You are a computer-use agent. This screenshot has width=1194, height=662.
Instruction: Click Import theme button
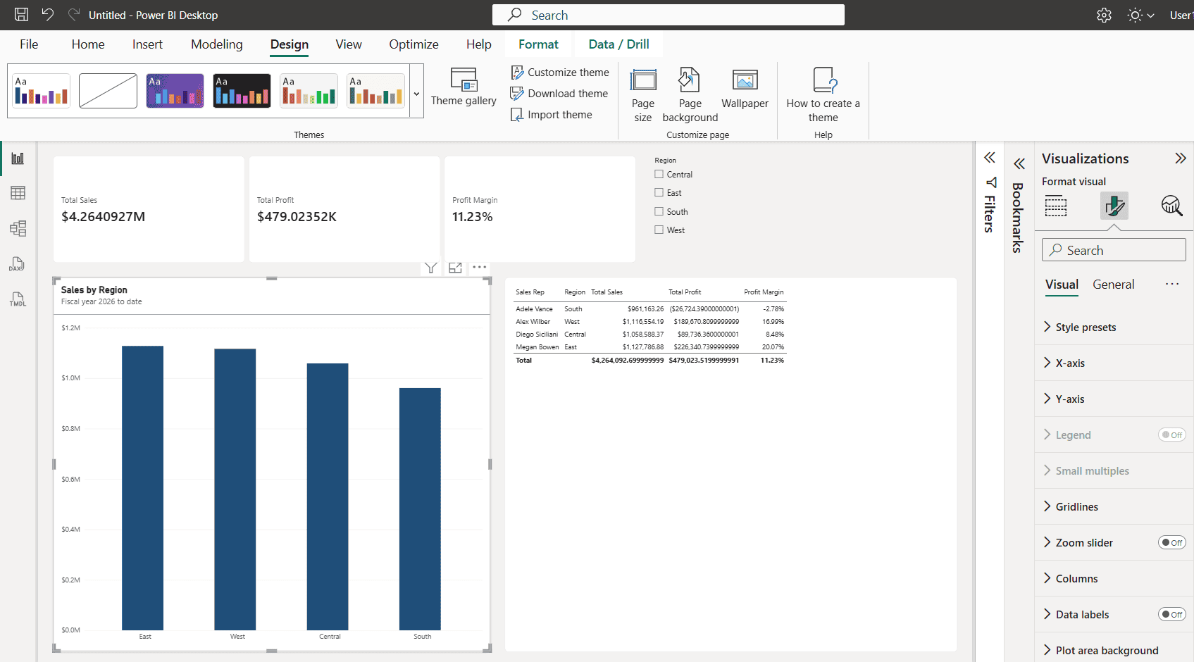[552, 115]
